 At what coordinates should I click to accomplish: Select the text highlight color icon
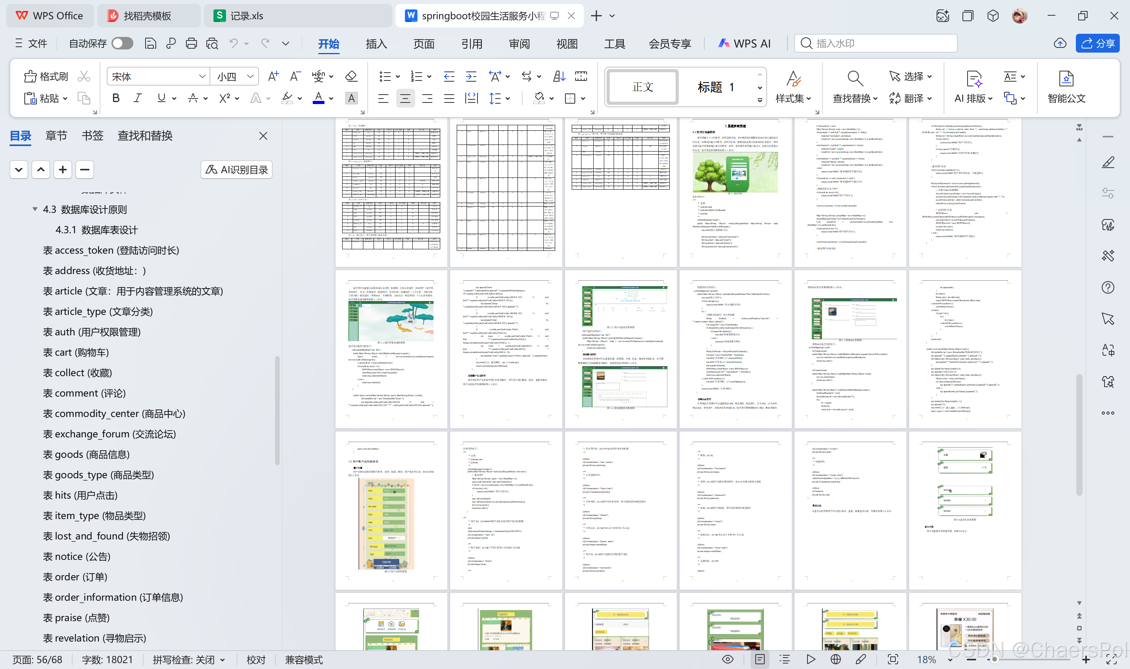288,98
